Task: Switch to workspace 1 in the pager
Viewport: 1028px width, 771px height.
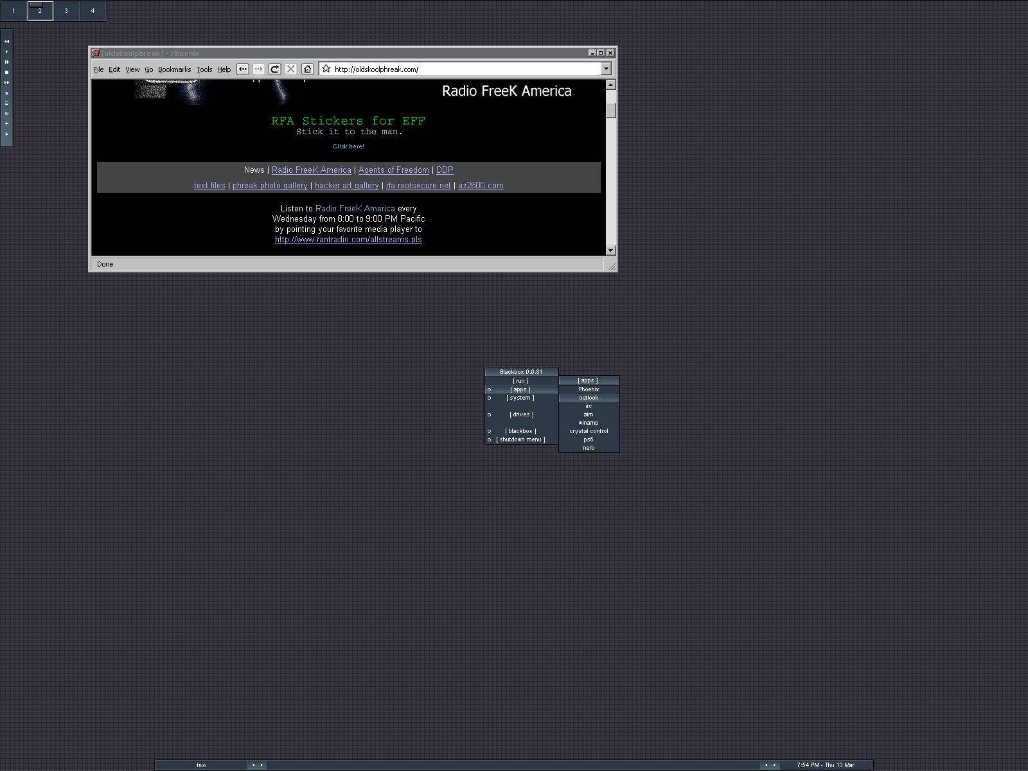Action: coord(13,10)
